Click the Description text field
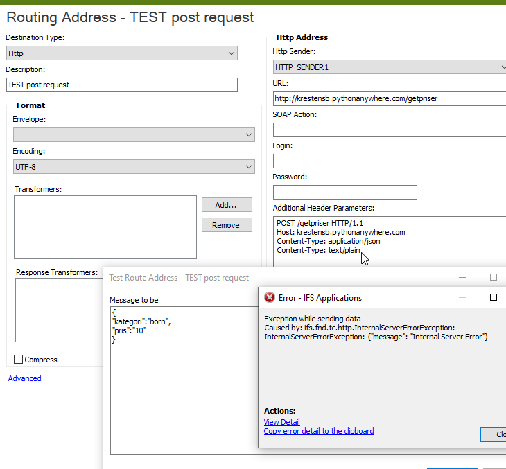The height and width of the screenshot is (469, 506). pyautogui.click(x=122, y=85)
